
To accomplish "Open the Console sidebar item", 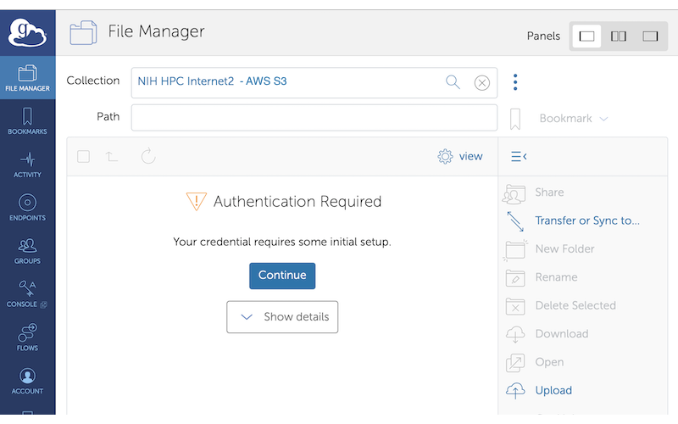I will (27, 294).
